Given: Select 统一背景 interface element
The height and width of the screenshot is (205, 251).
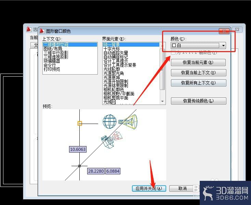Looking at the screenshot, I should 131,45.
